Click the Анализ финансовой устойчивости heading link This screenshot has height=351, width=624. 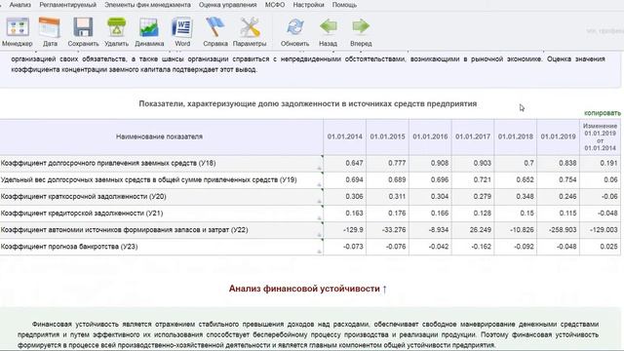308,289
